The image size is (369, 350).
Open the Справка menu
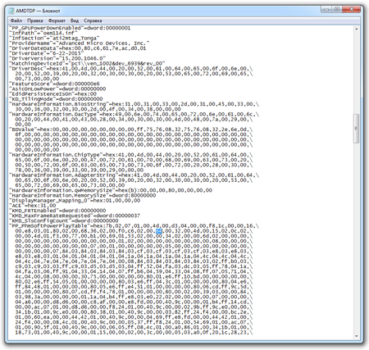click(x=93, y=20)
